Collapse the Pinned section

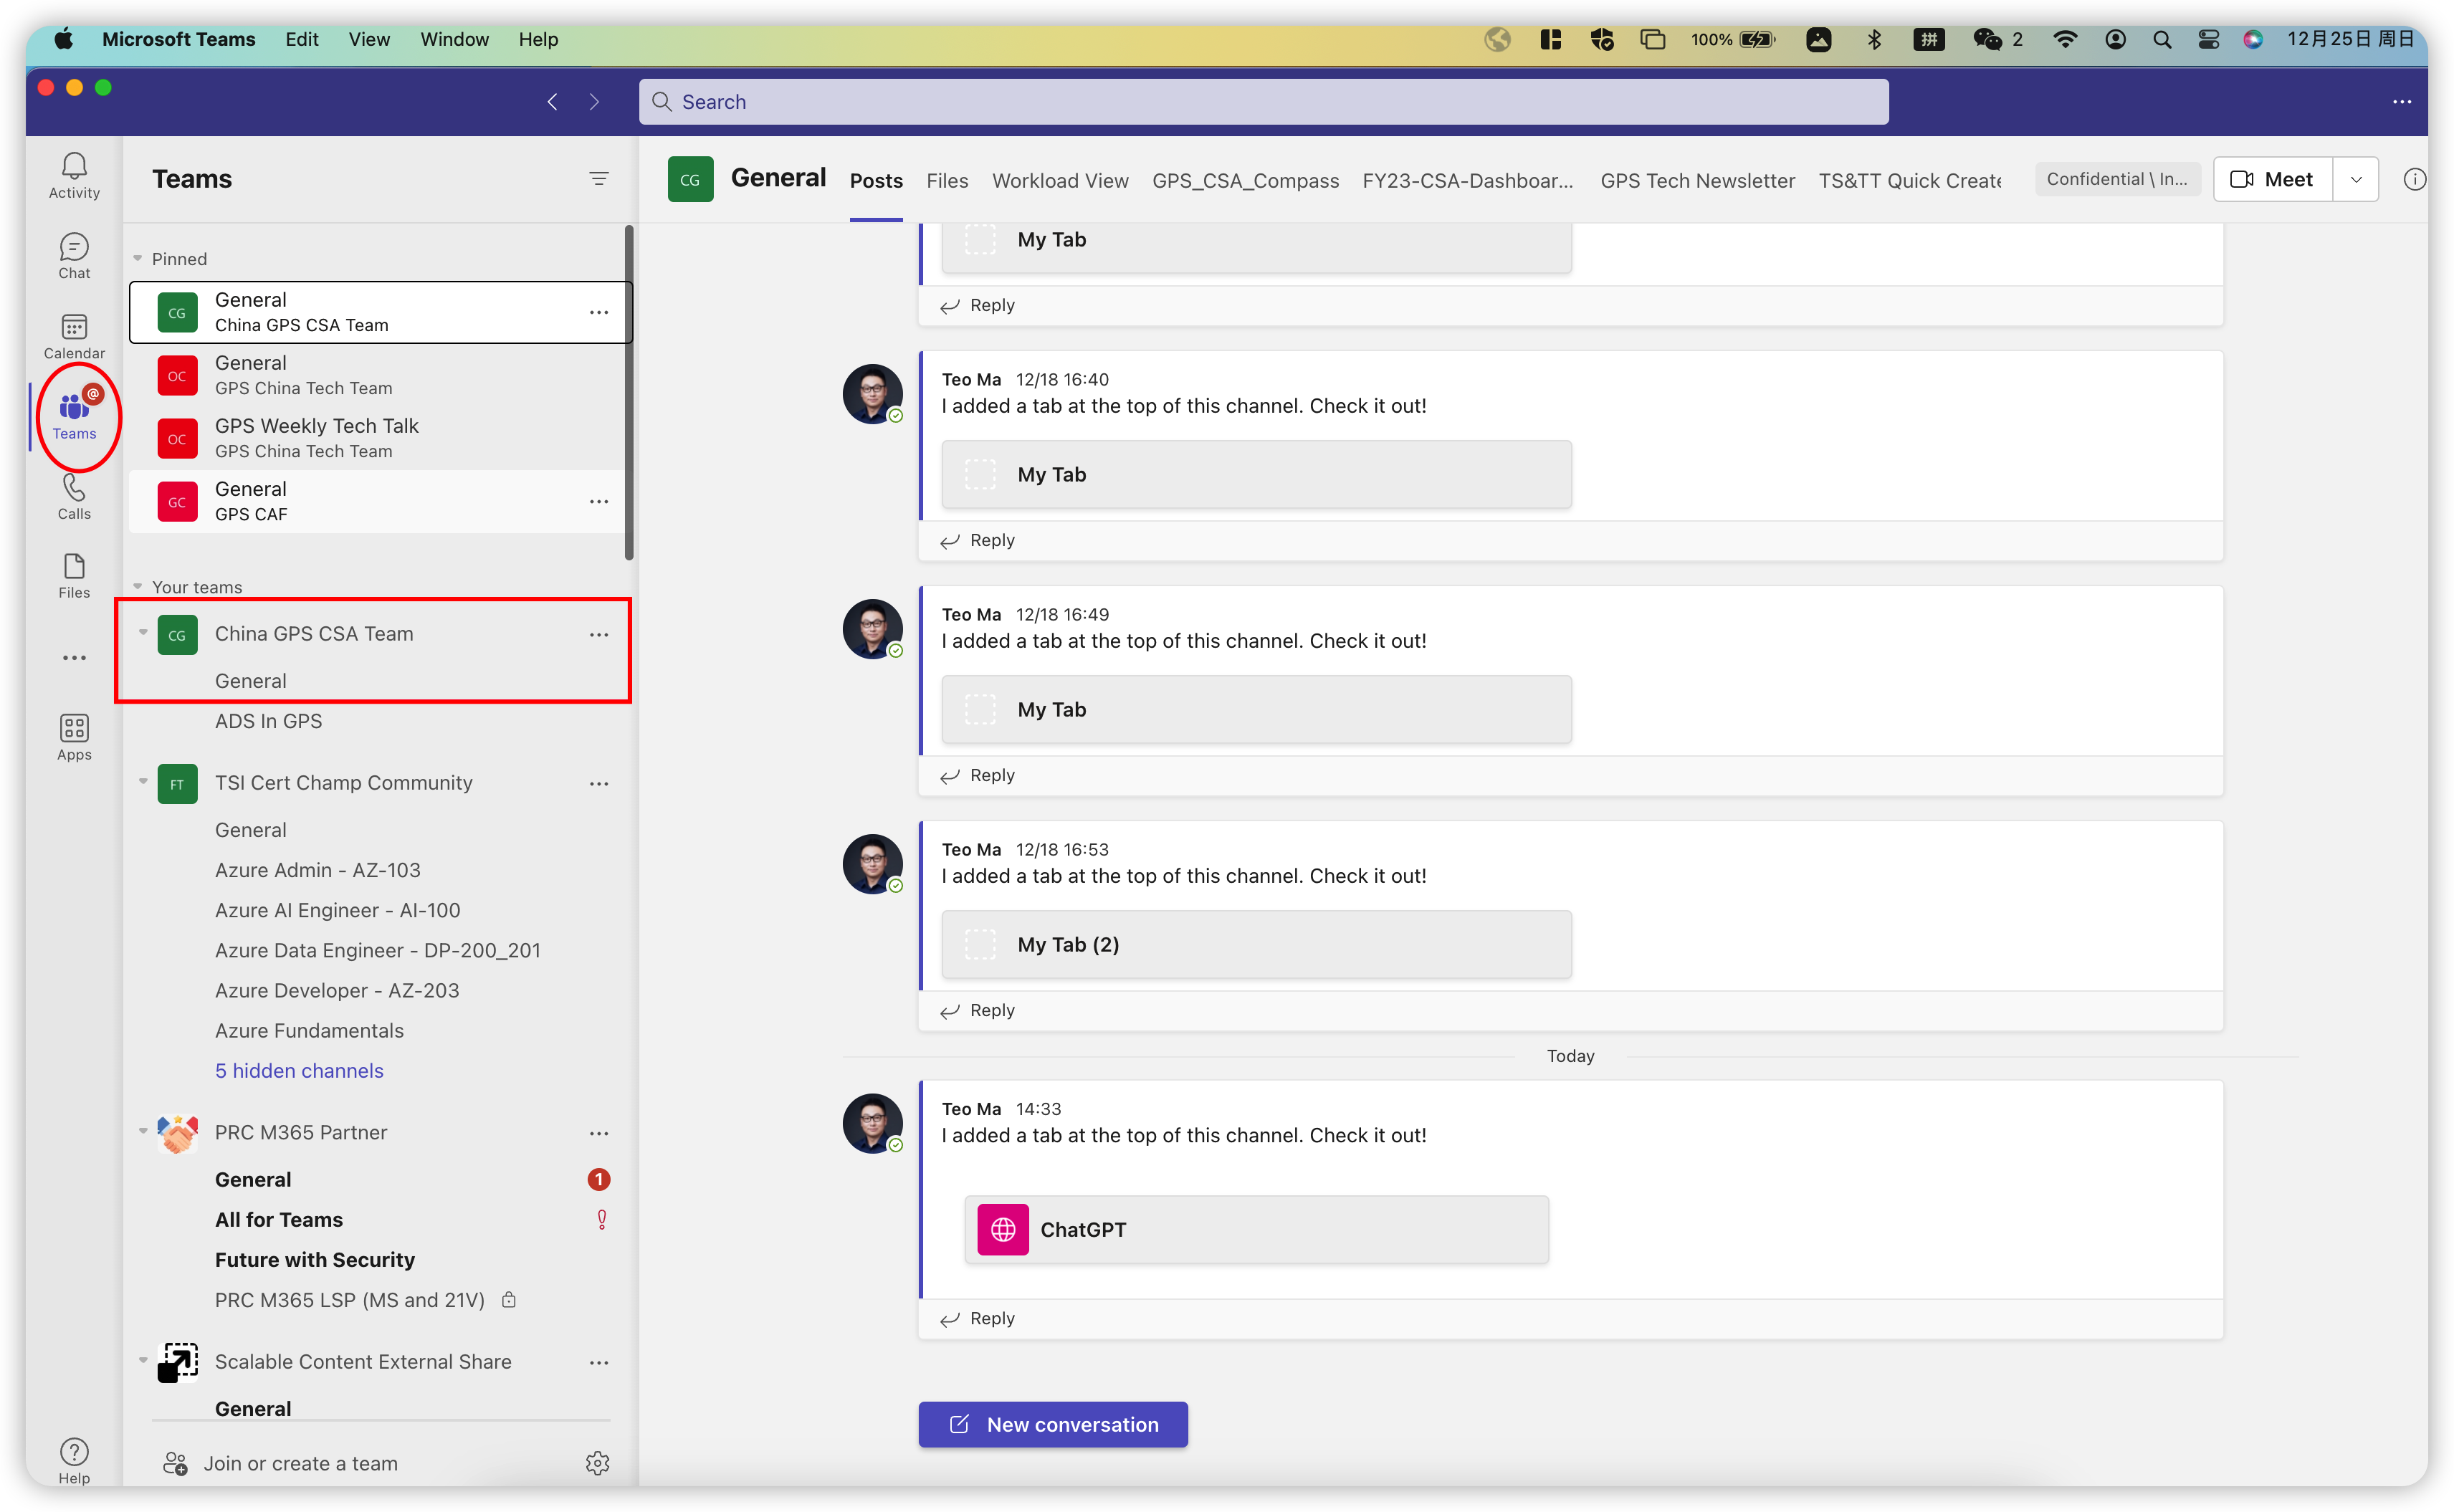[138, 259]
